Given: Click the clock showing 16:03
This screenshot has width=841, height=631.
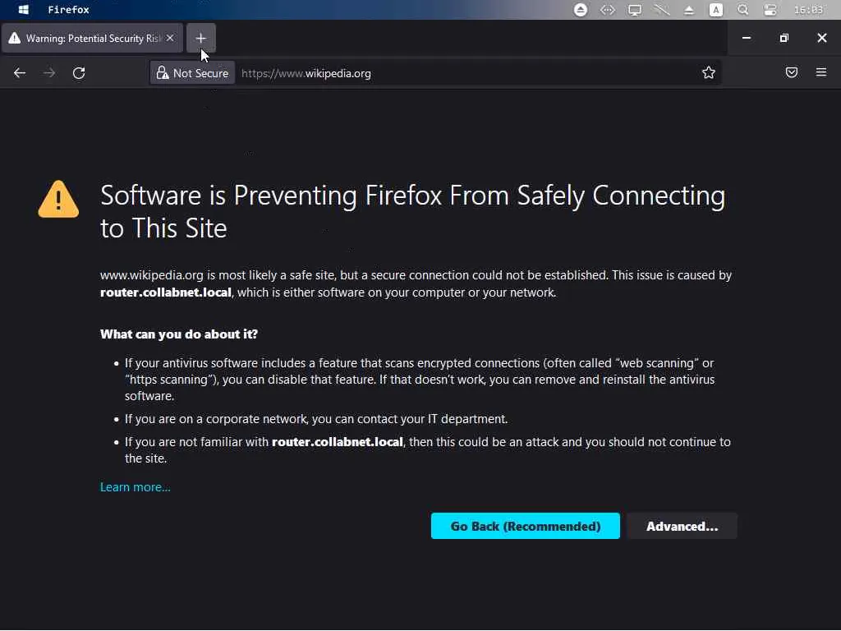Looking at the screenshot, I should pos(808,10).
